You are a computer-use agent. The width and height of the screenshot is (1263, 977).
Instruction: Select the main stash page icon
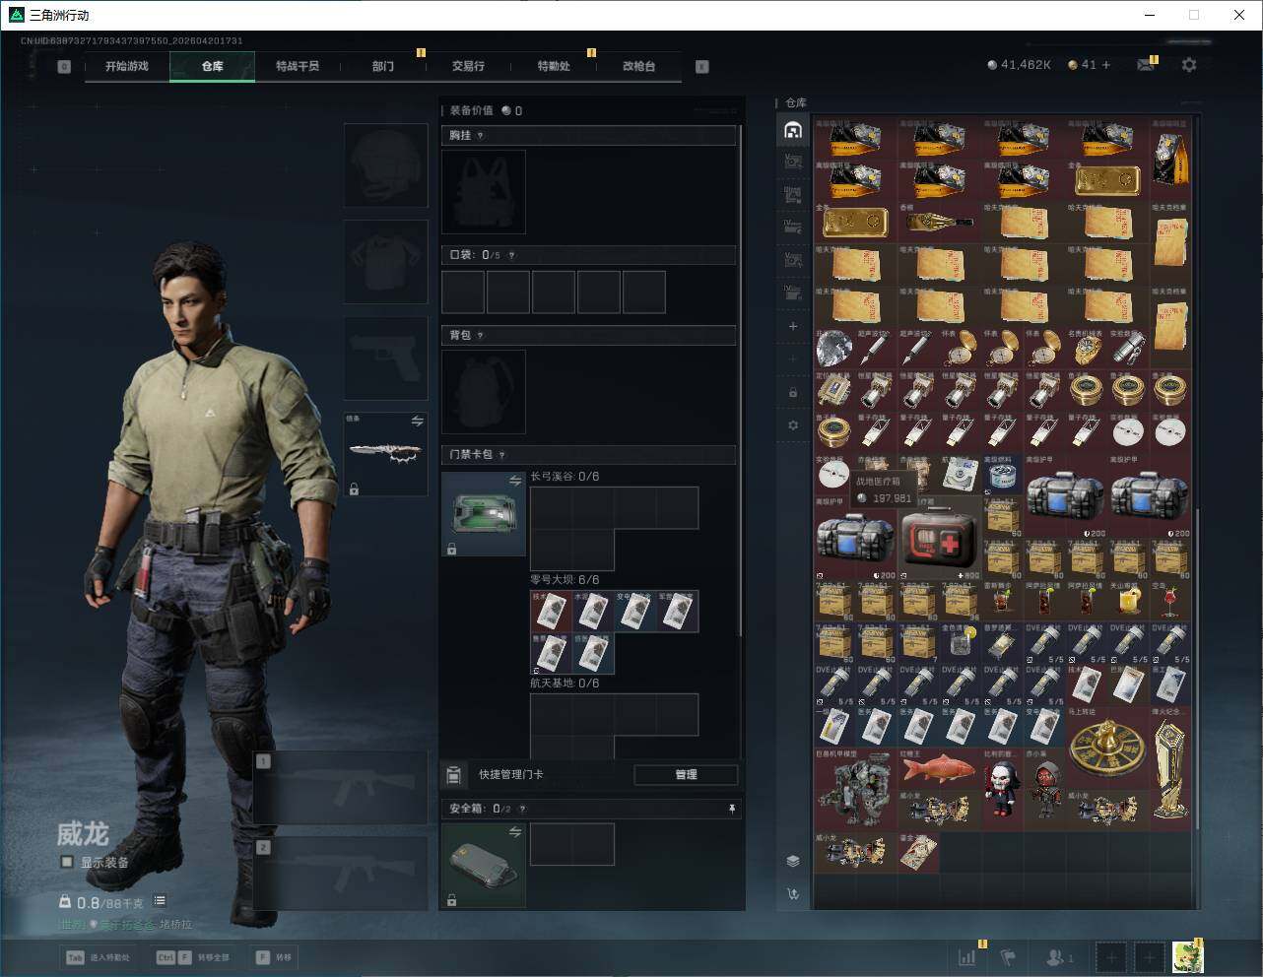(x=793, y=130)
